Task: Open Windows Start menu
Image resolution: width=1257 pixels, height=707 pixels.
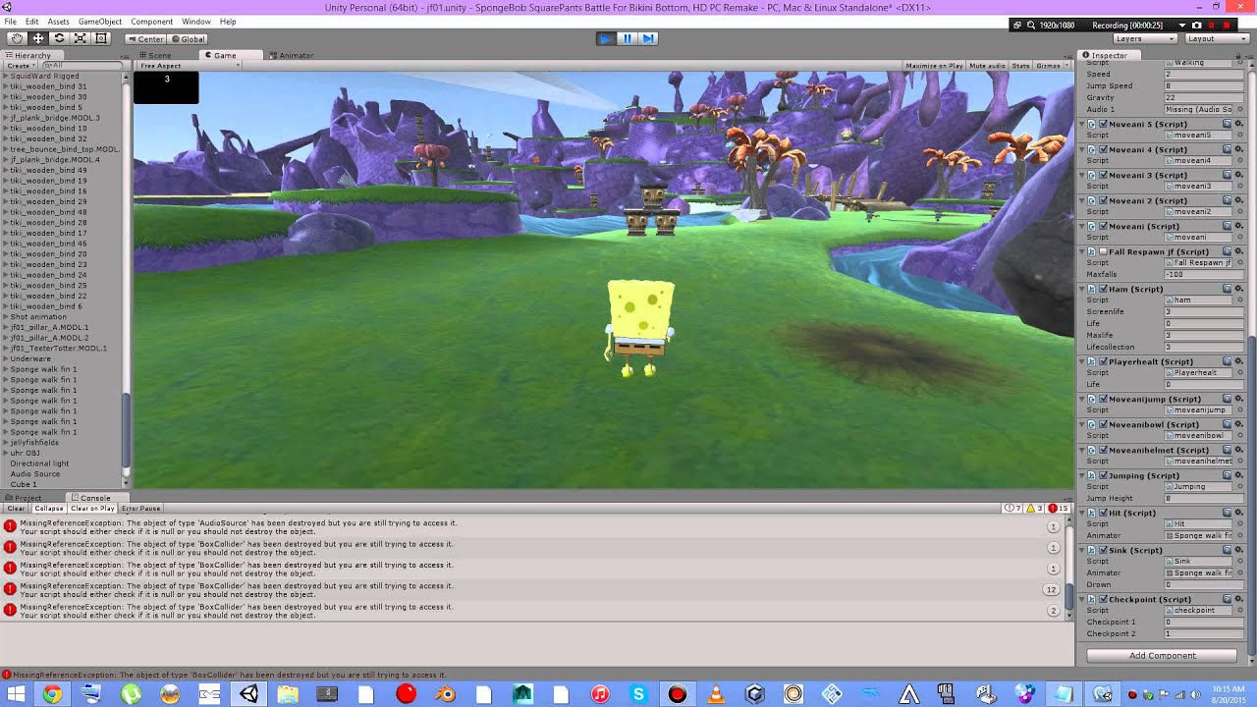Action: click(15, 694)
